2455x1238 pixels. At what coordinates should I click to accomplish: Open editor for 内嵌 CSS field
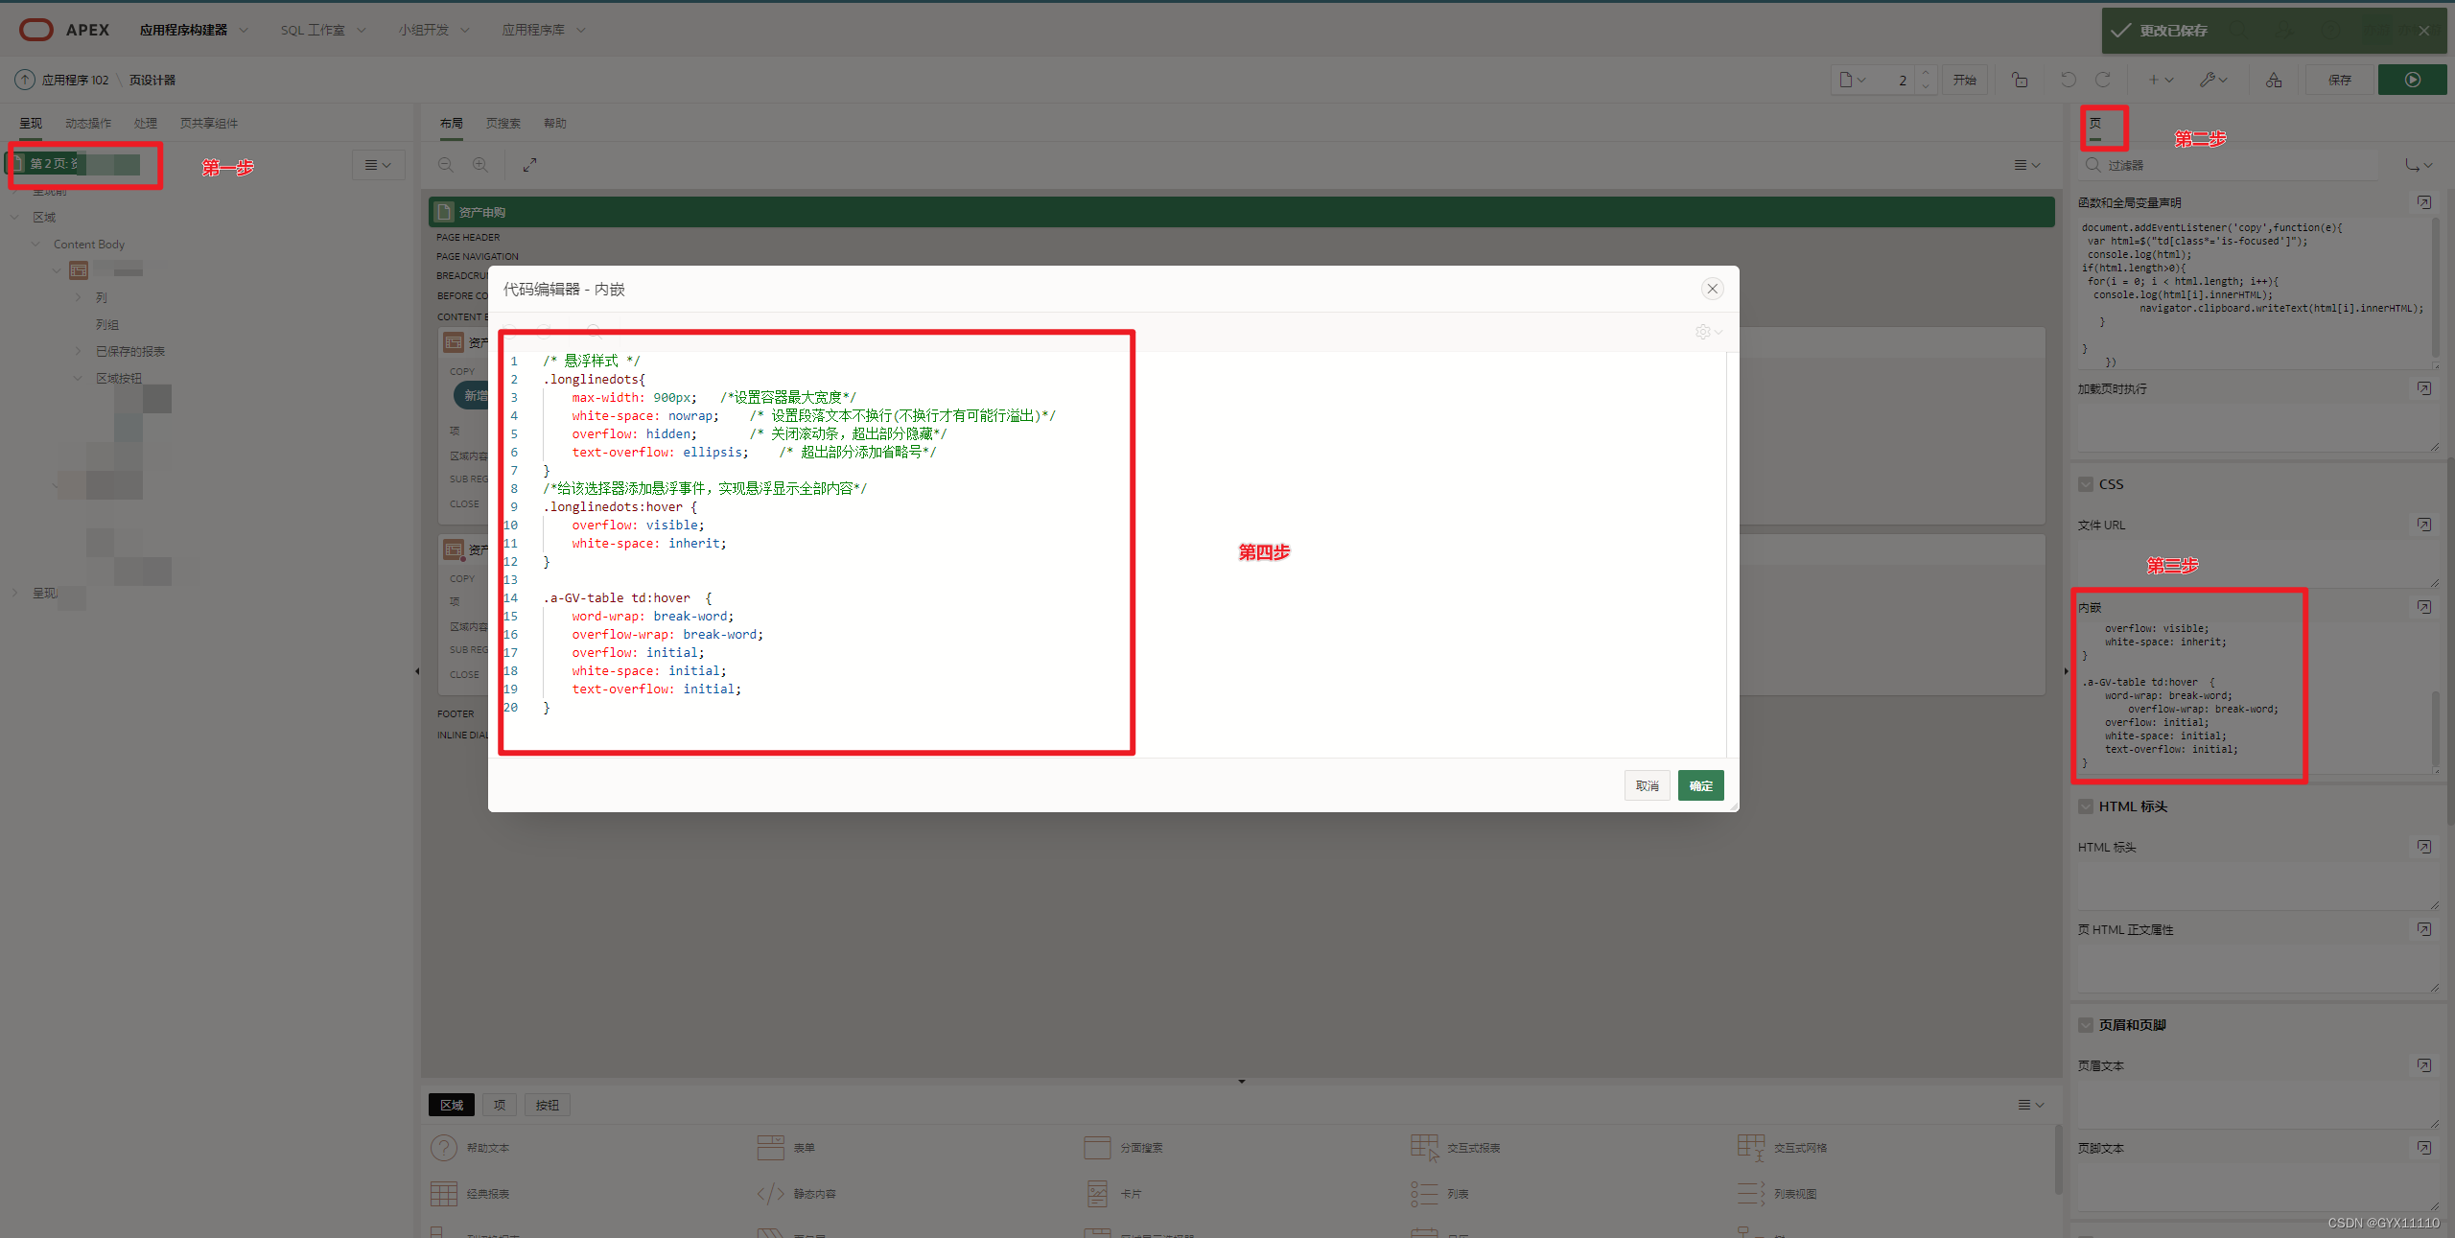[x=2423, y=607]
